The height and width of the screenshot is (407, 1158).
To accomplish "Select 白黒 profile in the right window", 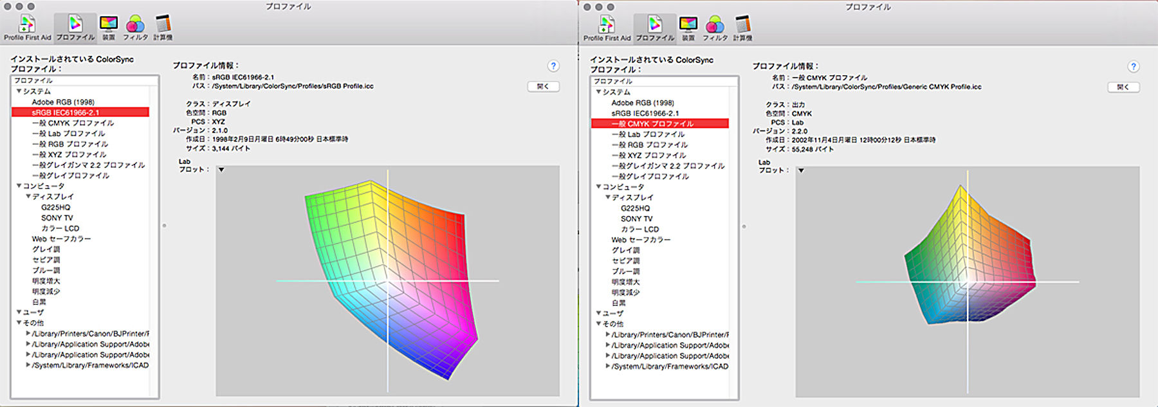I will (x=619, y=303).
